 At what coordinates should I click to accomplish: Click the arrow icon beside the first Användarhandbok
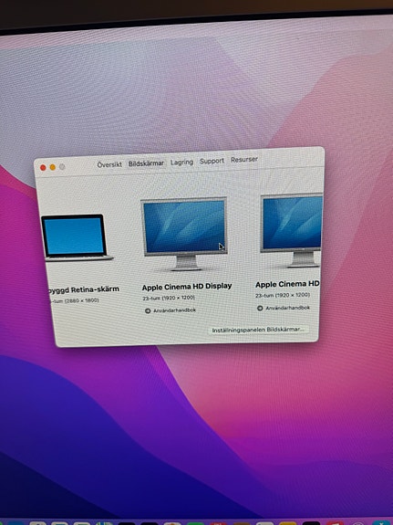click(x=148, y=311)
